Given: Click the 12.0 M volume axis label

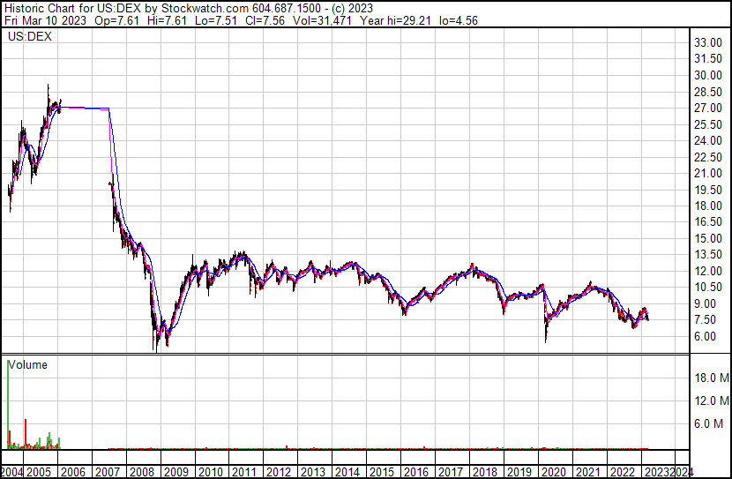Looking at the screenshot, I should [712, 400].
